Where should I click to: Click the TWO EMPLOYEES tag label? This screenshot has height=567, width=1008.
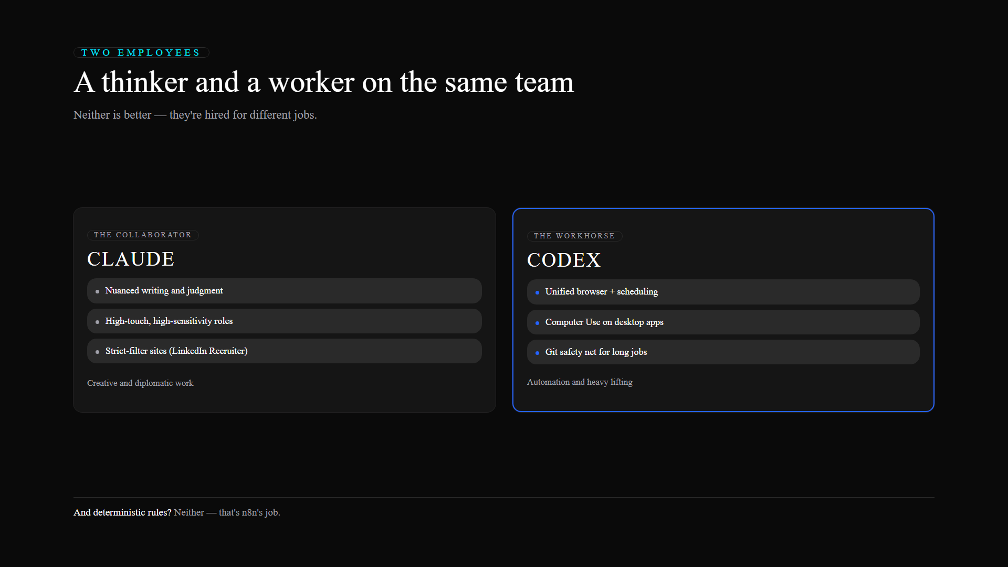tap(141, 52)
